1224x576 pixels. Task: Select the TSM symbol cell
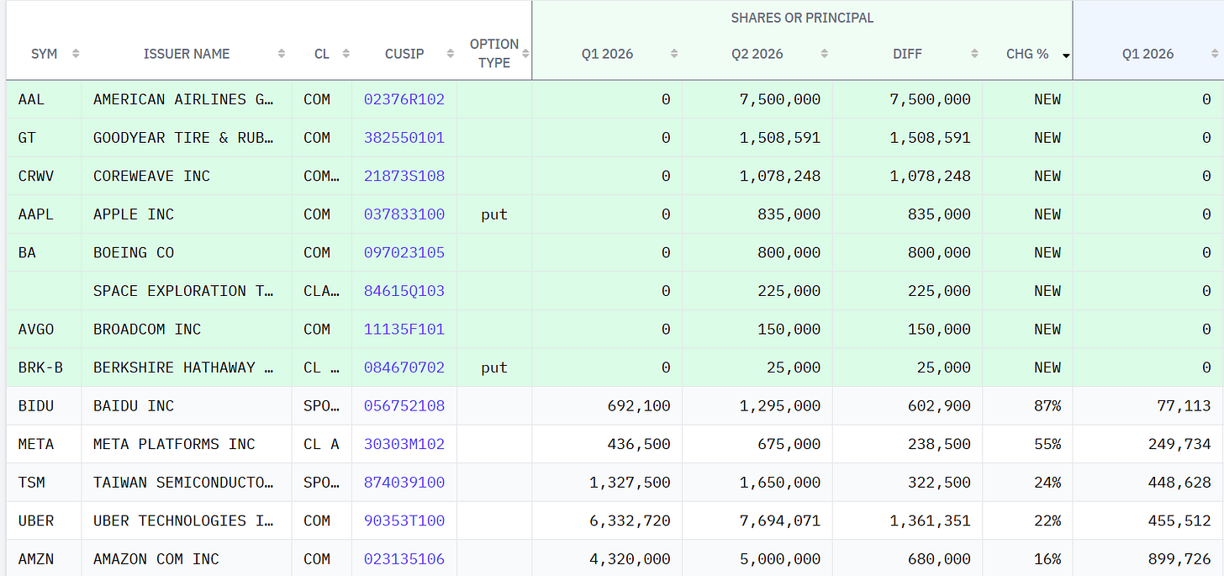[x=44, y=483]
